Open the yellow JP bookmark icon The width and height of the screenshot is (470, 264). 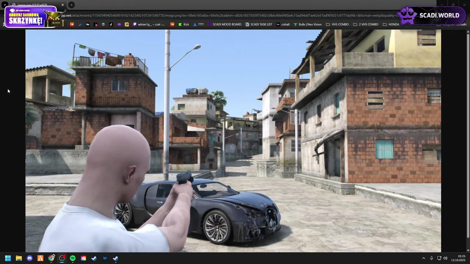pyautogui.click(x=127, y=25)
